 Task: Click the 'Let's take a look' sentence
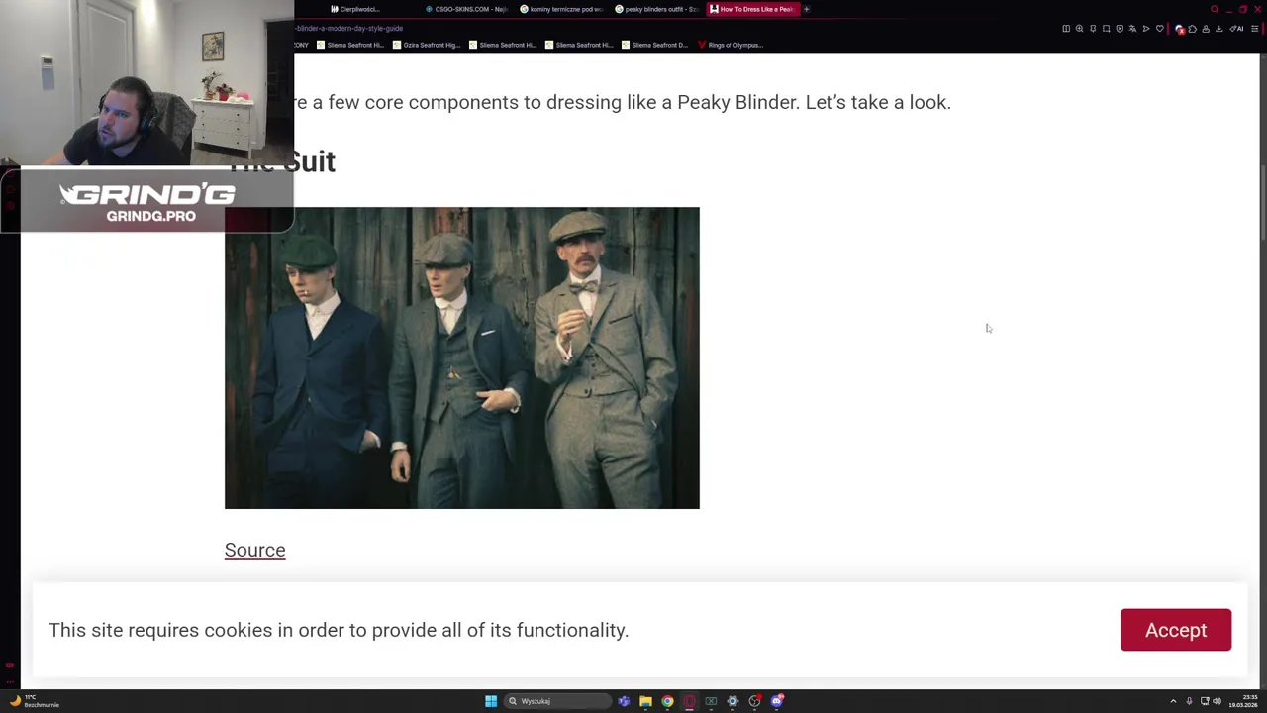click(x=878, y=102)
